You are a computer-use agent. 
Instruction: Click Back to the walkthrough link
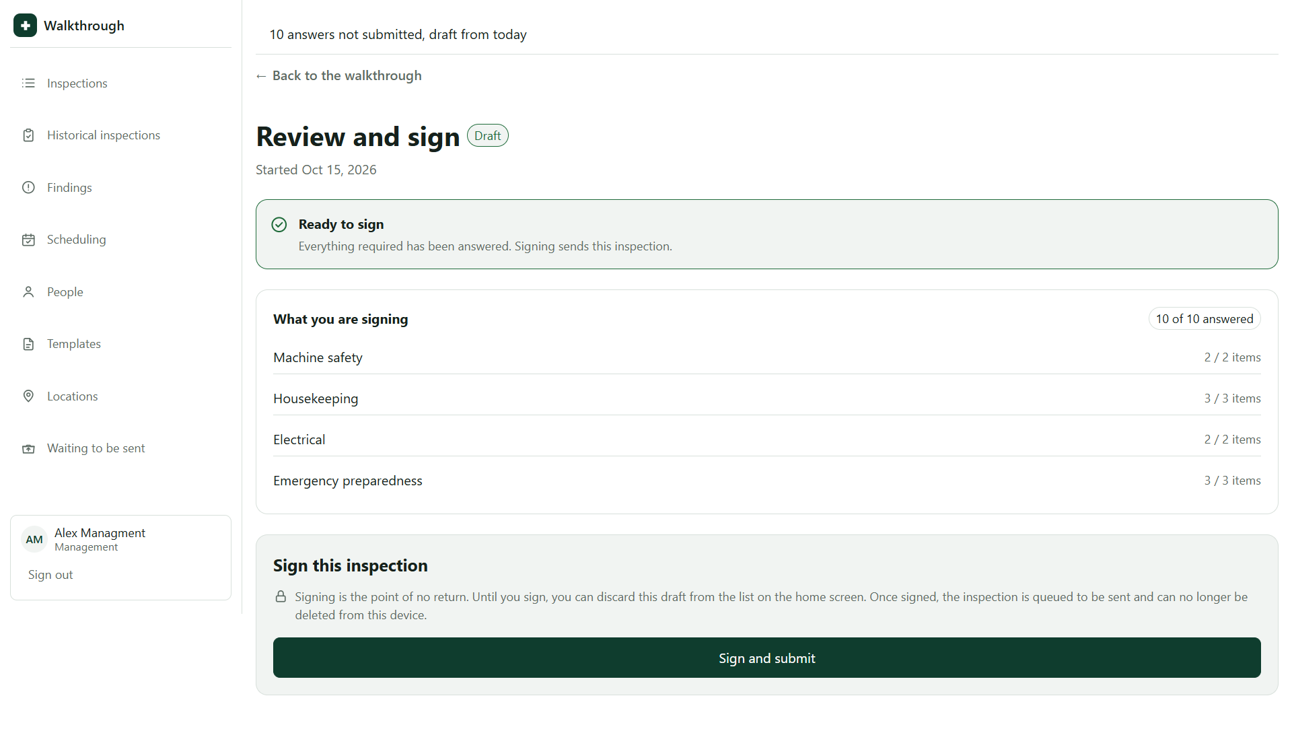(x=338, y=75)
